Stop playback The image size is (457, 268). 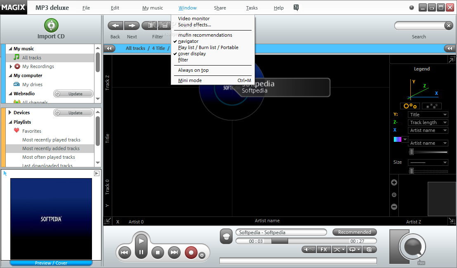click(x=158, y=252)
